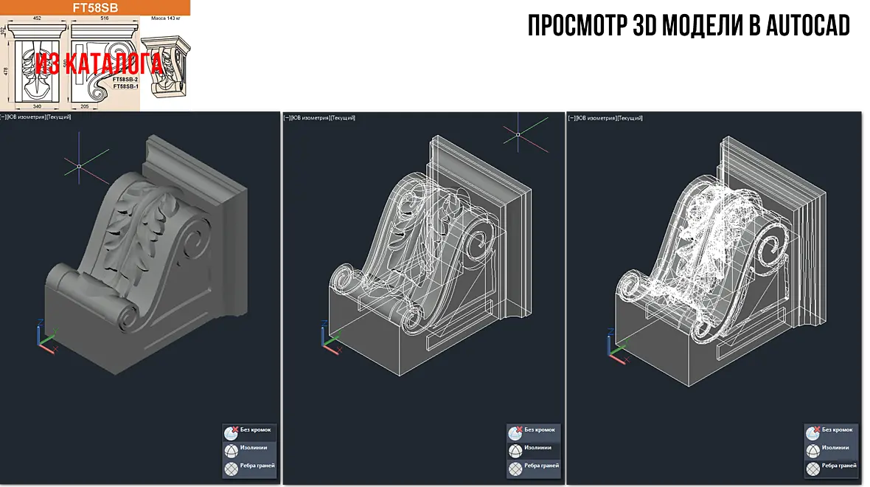Open ЮВ изометрия view menu in the shaded viewport
The height and width of the screenshot is (487, 870).
pyautogui.click(x=26, y=117)
